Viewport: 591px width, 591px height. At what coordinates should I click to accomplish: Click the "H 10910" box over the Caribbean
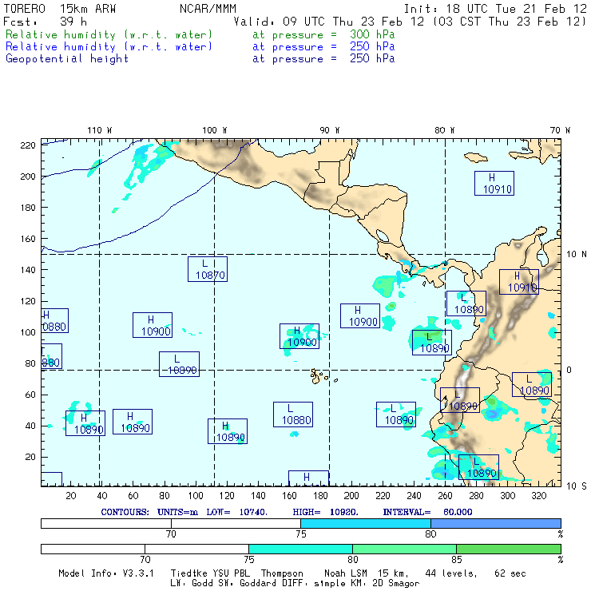[x=494, y=183]
